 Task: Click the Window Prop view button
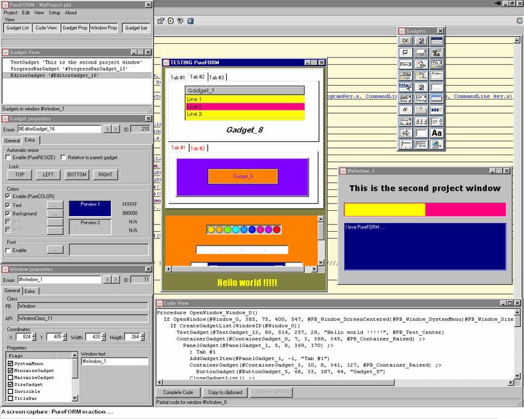pyautogui.click(x=103, y=27)
